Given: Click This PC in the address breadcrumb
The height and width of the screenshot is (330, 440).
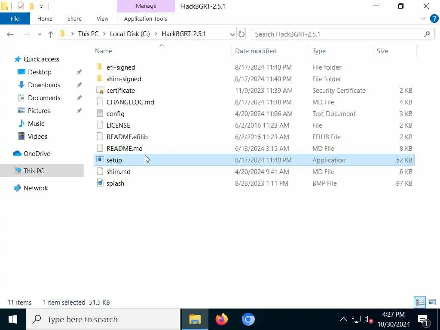Looking at the screenshot, I should click(88, 34).
